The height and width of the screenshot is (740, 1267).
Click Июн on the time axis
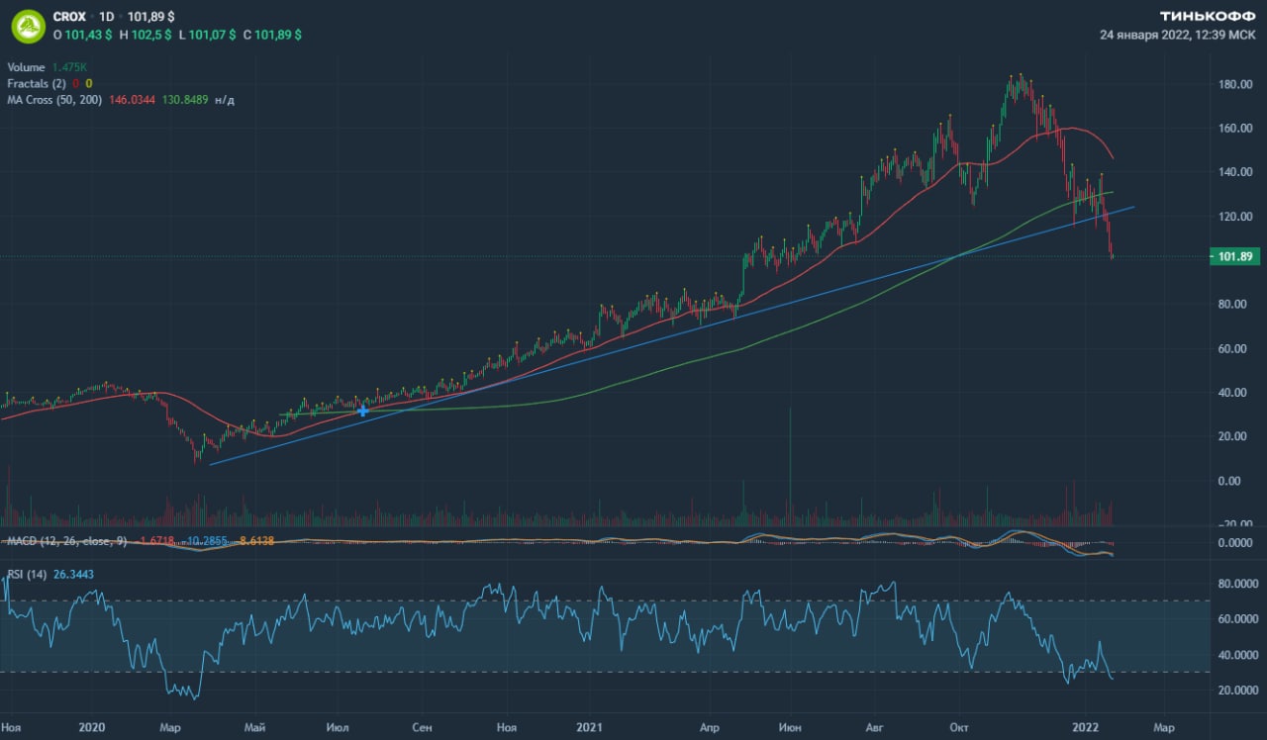tap(792, 727)
